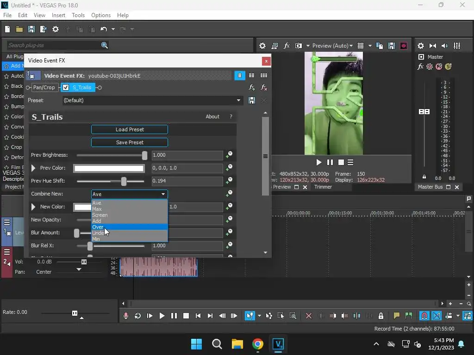
Task: Toggle Lock Event padlock icon
Action: pos(381,316)
